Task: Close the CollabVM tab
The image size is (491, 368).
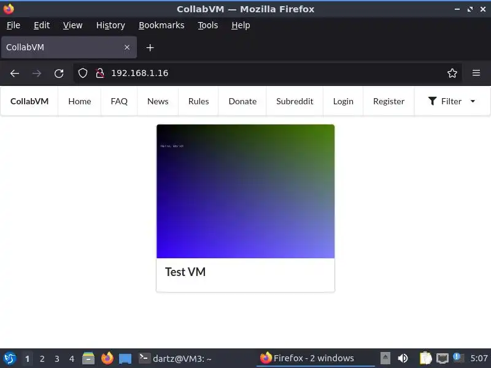Action: (127, 47)
